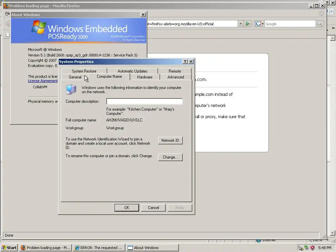The width and height of the screenshot is (336, 252).
Task: Select the Computer Name tab
Action: (x=109, y=76)
